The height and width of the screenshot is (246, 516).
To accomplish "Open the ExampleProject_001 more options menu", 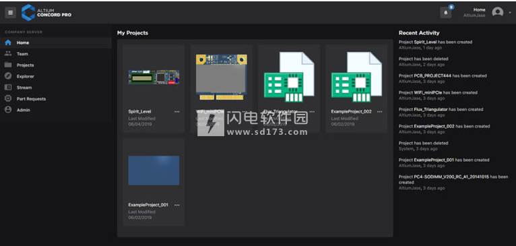I will pos(177,205).
